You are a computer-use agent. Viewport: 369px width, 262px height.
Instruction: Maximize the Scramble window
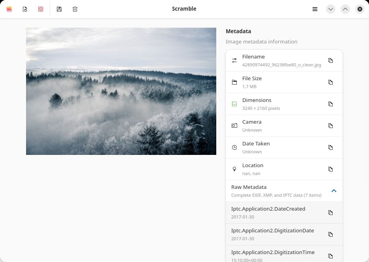click(x=345, y=9)
